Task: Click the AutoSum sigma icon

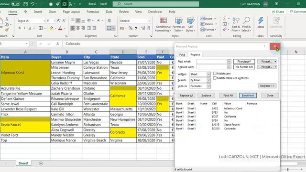Action: [x=225, y=19]
